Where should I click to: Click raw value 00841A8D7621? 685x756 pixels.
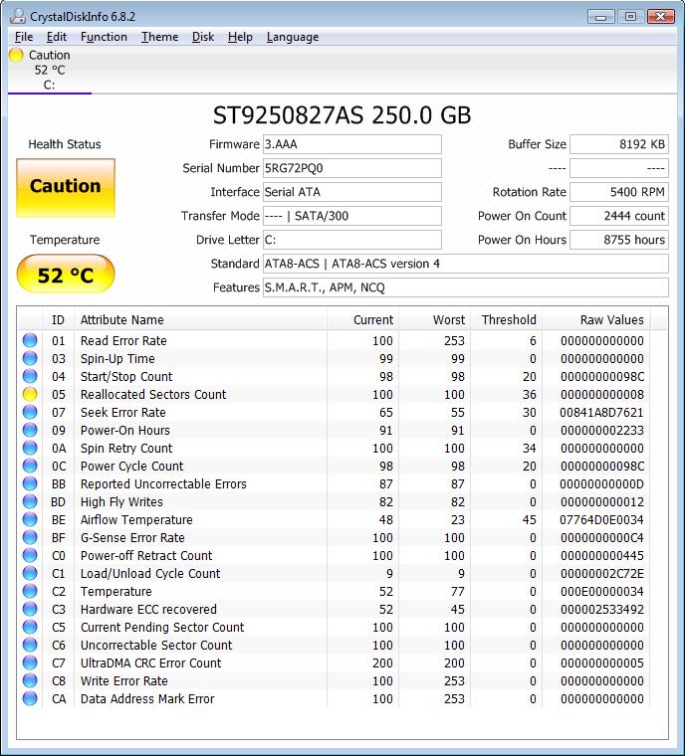tap(601, 412)
